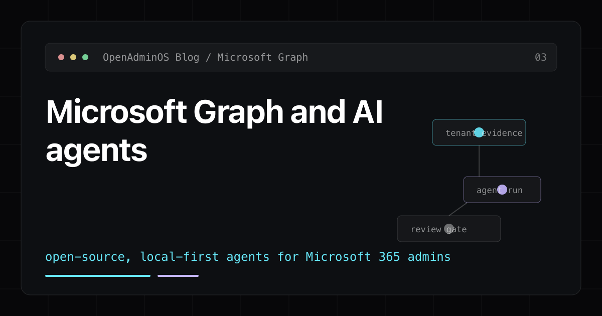Image resolution: width=602 pixels, height=316 pixels.
Task: Select the "tenant evidence" diagram node
Action: (479, 132)
